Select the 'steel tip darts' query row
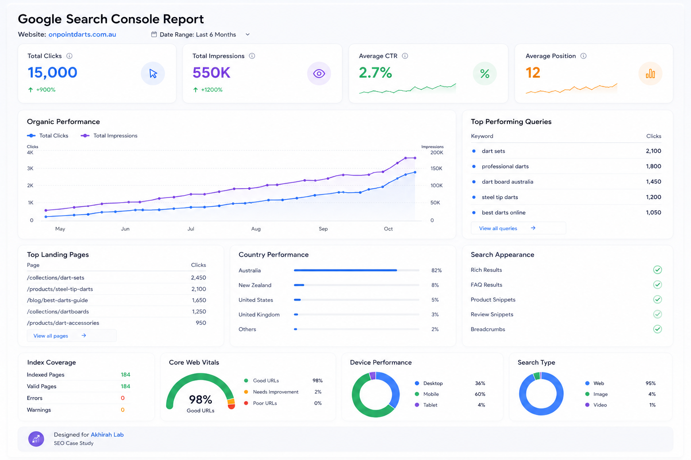This screenshot has width=691, height=460. coord(566,197)
